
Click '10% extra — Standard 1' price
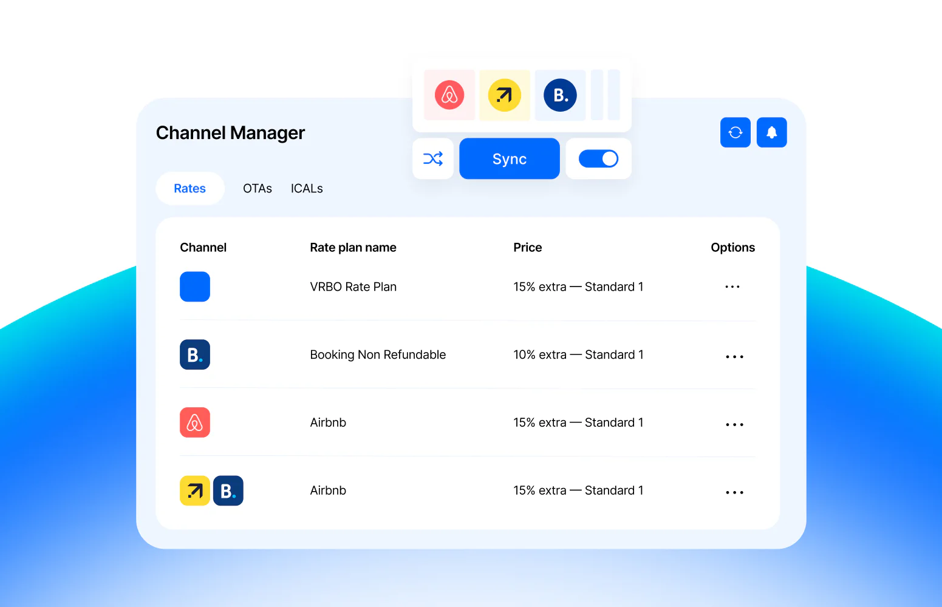tap(578, 354)
